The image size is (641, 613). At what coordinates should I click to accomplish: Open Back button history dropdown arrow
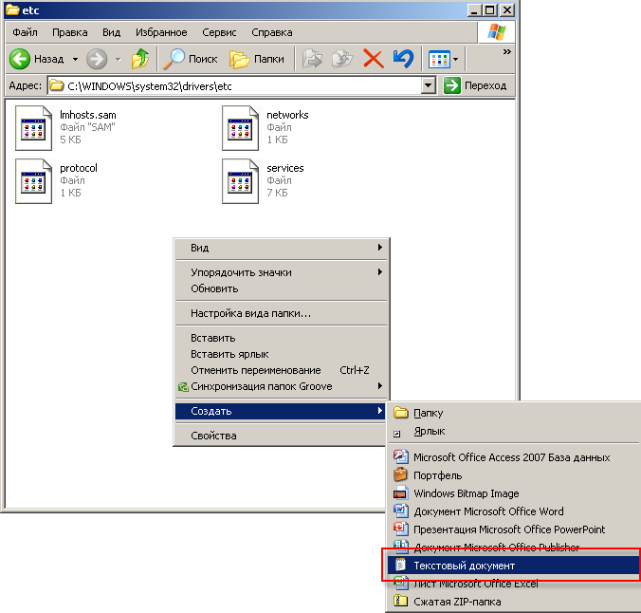75,60
